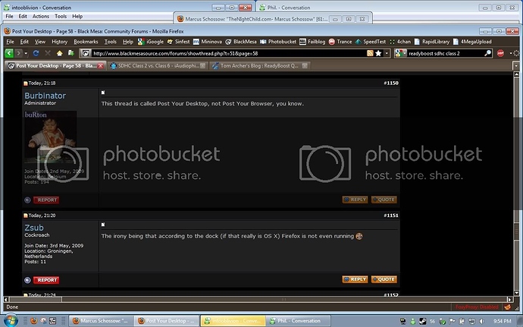Open Burbinator's user profile link
Screen dimensions: 523x327
pos(45,96)
